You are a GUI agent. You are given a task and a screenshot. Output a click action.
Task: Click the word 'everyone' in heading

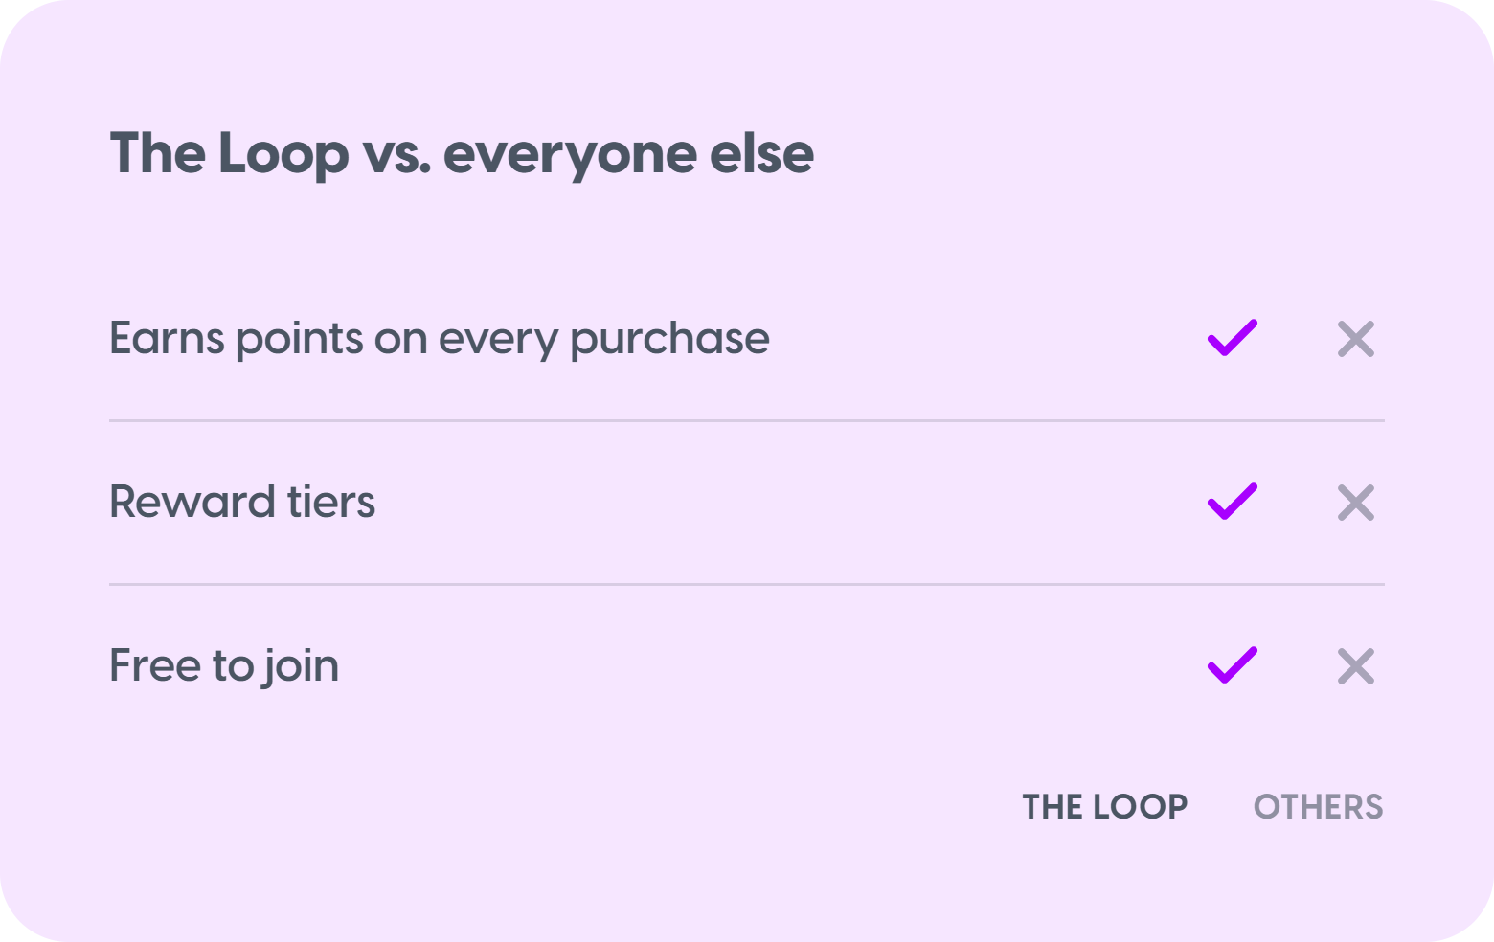[570, 158]
